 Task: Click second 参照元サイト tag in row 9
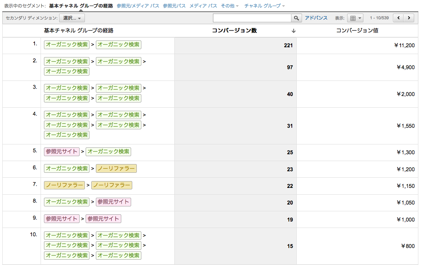[103, 219]
